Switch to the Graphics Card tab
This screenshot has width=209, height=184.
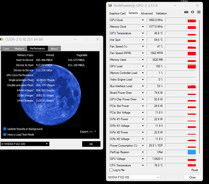point(117,14)
